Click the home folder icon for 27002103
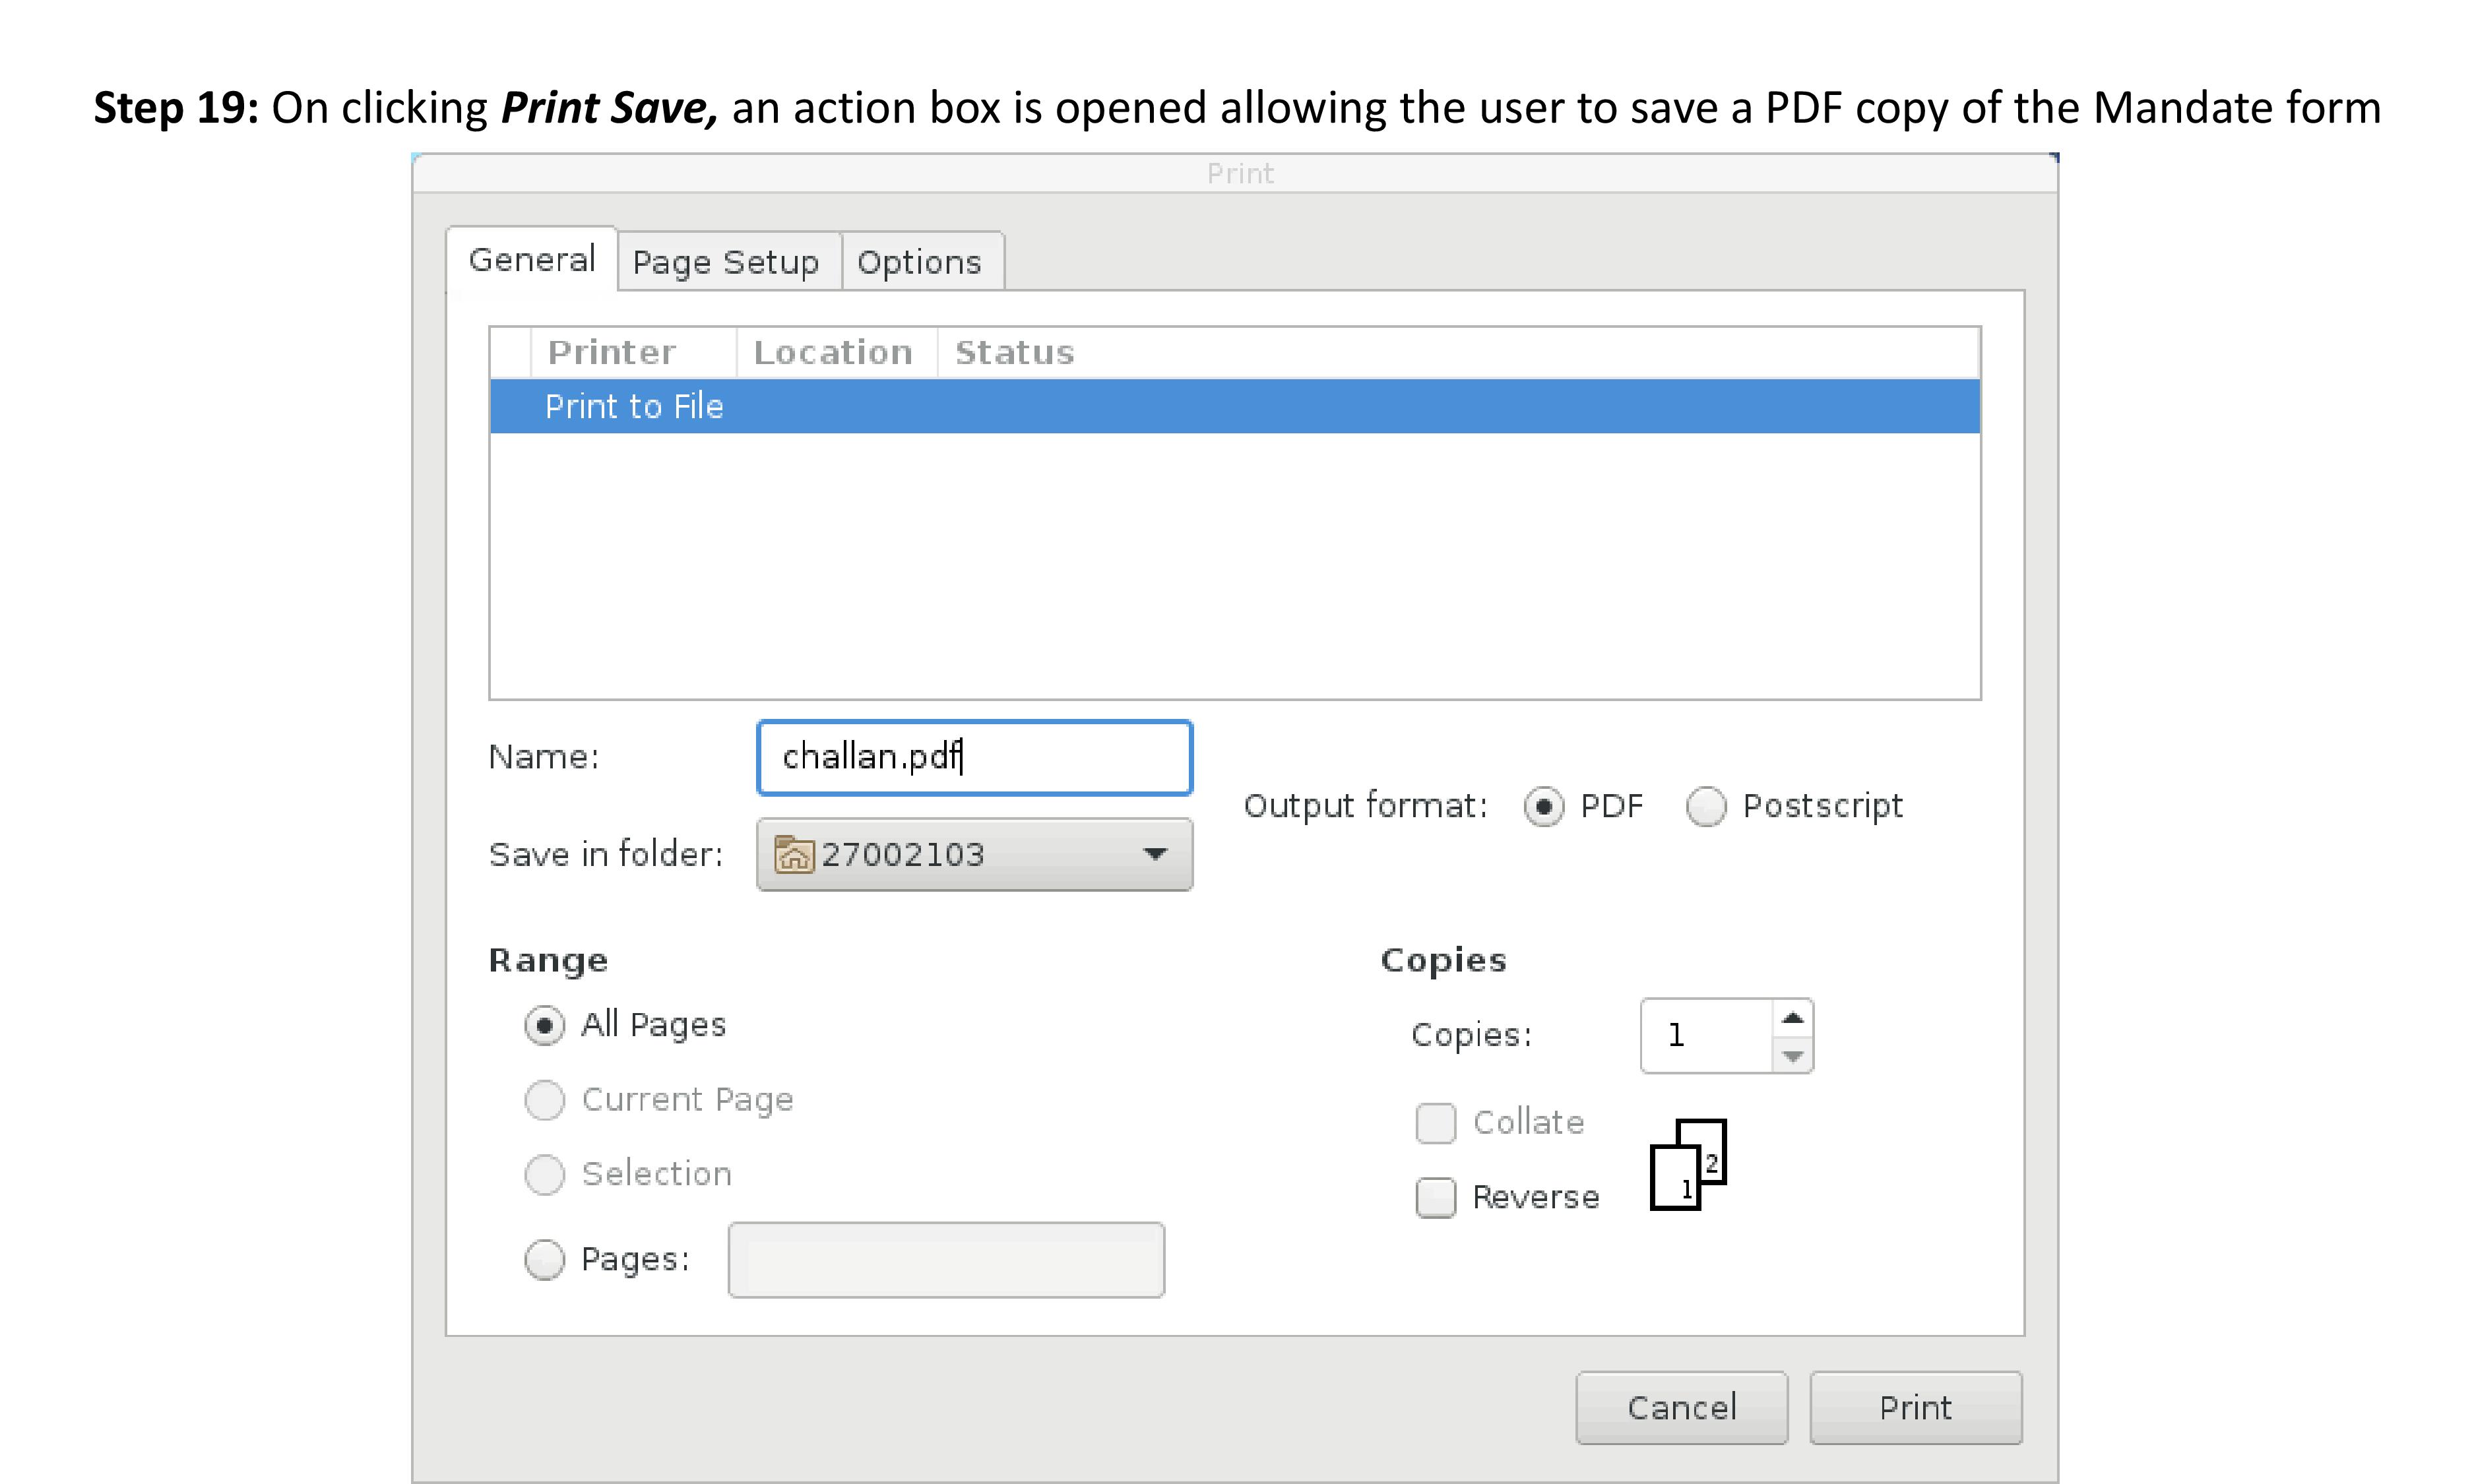Image resolution: width=2474 pixels, height=1484 pixels. (x=794, y=855)
